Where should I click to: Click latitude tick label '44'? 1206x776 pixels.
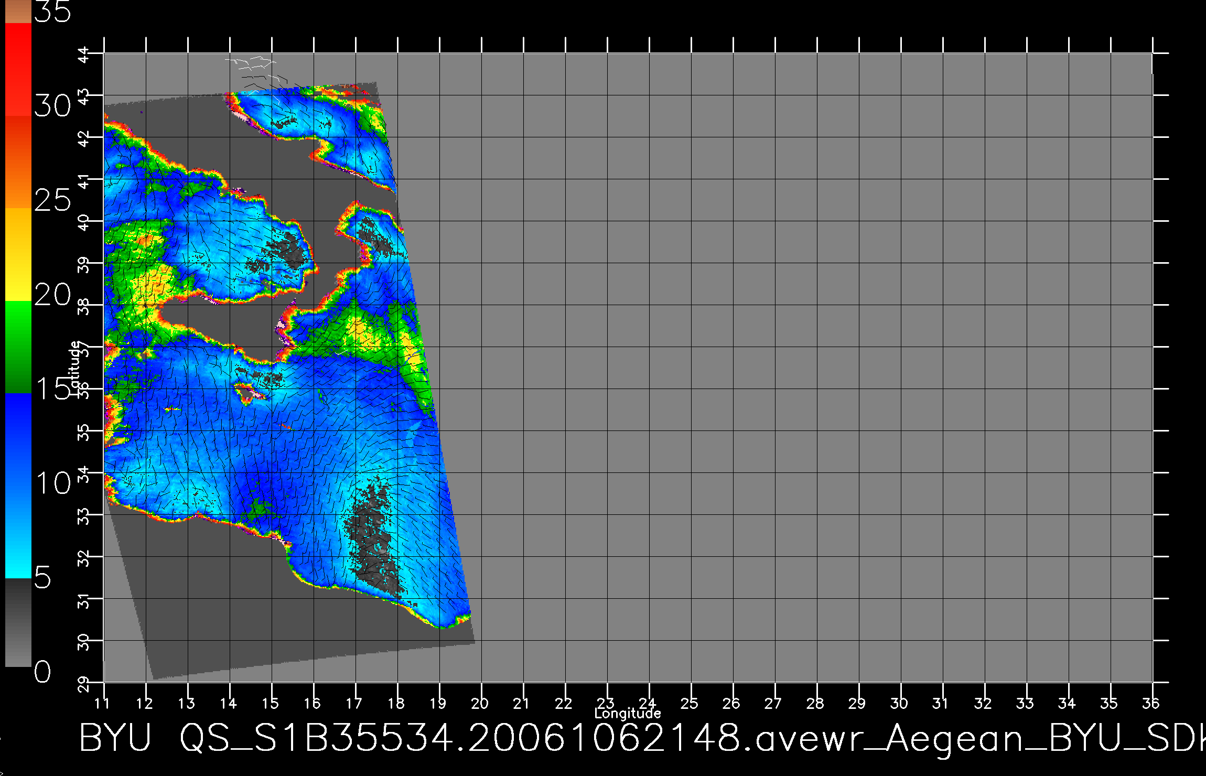click(84, 56)
